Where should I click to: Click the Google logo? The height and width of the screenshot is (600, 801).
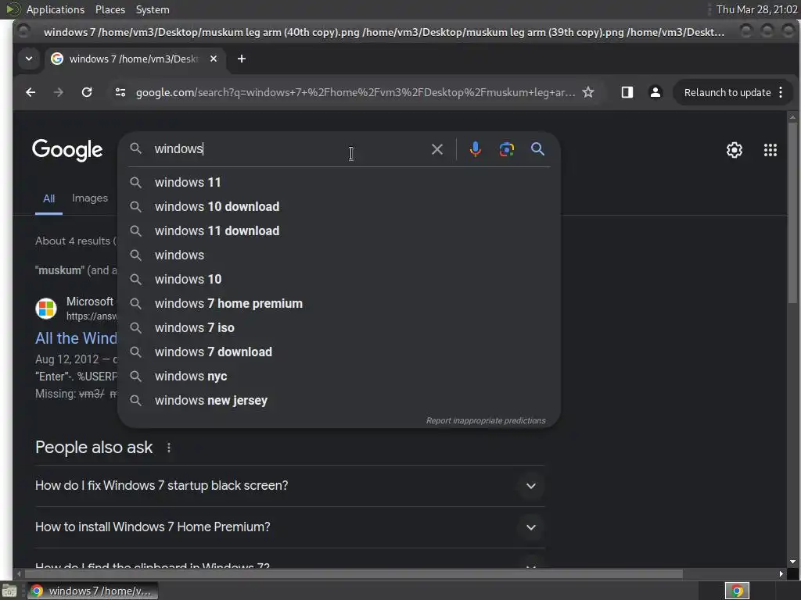click(x=67, y=150)
